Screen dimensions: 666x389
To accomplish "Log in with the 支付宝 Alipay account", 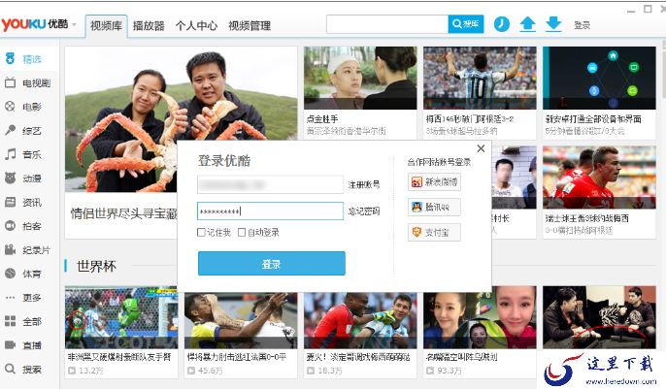I will coord(434,233).
